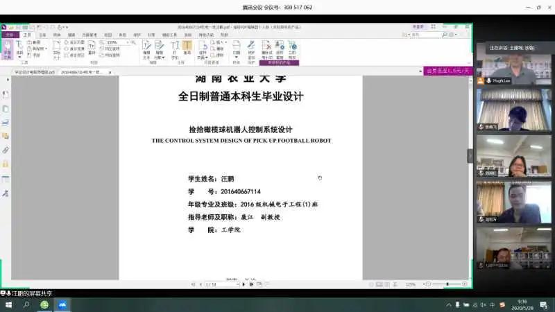Click the Scan icon in ribbon
The image size is (555, 312).
tap(237, 47)
